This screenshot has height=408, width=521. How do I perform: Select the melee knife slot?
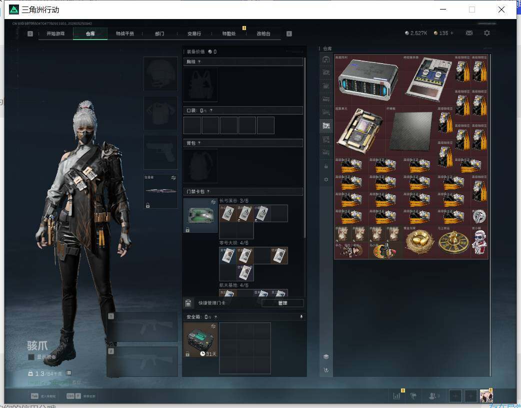pyautogui.click(x=160, y=191)
